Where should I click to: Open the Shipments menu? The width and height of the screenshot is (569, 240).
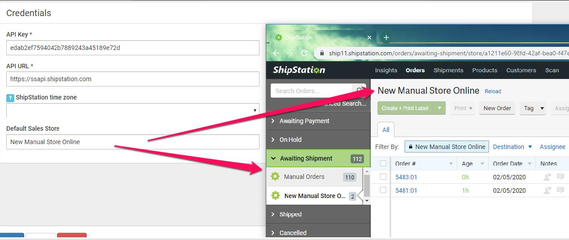click(448, 70)
